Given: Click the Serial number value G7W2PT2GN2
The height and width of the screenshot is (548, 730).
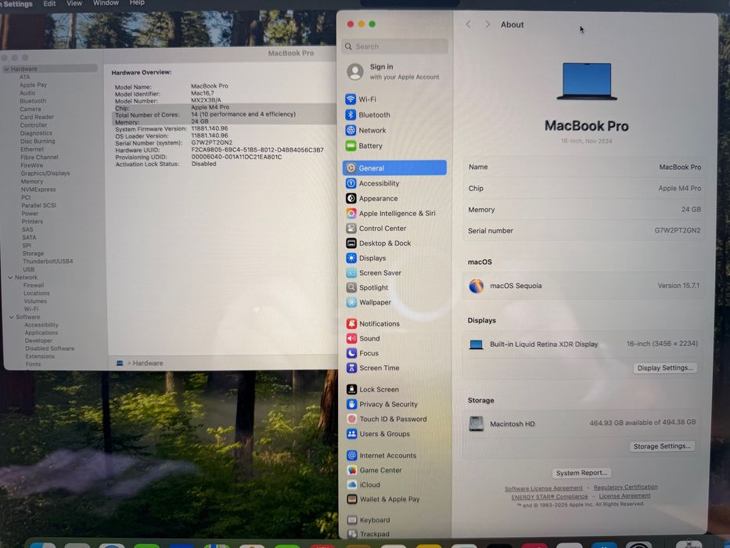Looking at the screenshot, I should click(677, 230).
